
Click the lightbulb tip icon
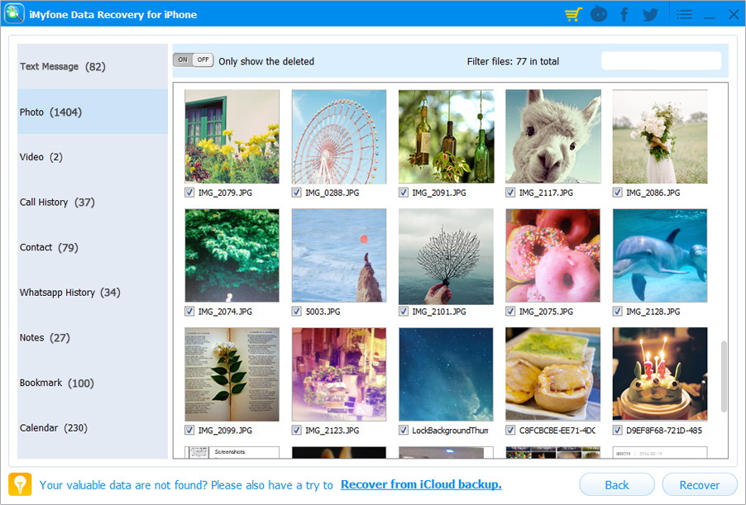coord(20,484)
